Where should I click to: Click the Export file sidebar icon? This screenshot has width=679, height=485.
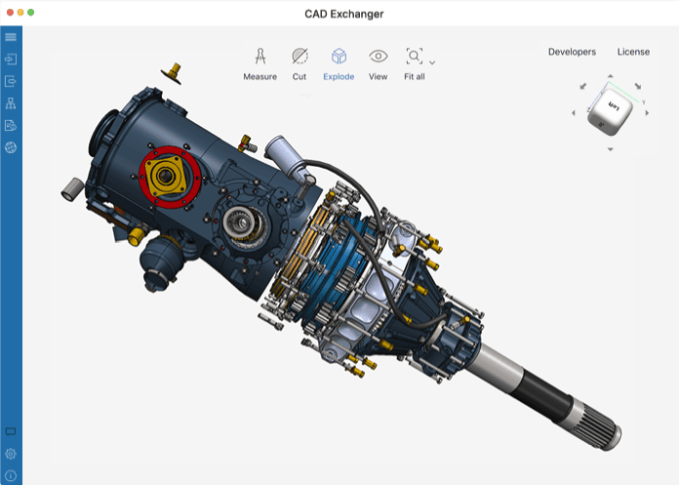tap(11, 82)
